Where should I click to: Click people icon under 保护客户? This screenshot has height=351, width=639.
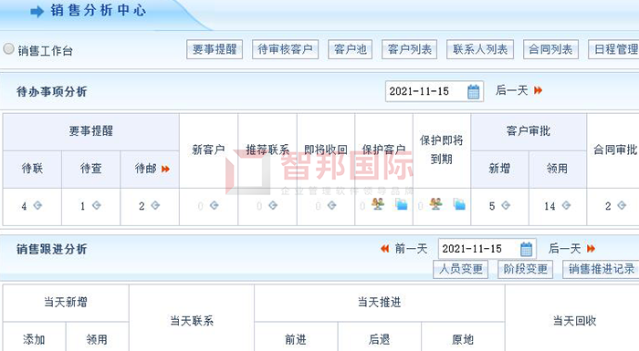378,203
